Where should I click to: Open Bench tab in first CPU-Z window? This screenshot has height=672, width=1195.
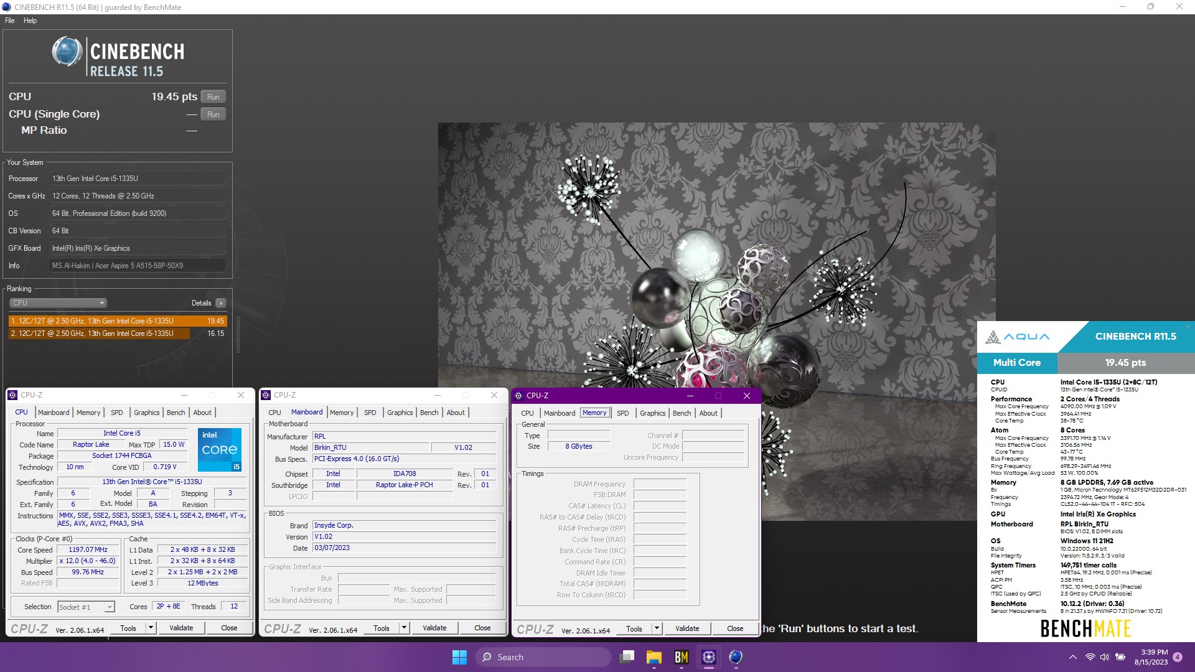(176, 413)
